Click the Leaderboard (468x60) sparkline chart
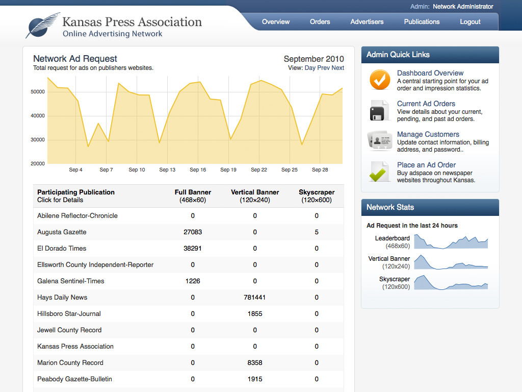Screen dimensions: 522x392 (451, 241)
